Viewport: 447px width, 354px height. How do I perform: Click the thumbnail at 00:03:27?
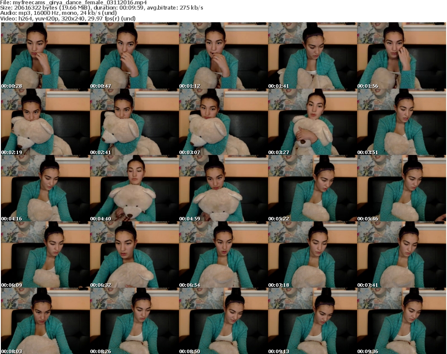313,122
